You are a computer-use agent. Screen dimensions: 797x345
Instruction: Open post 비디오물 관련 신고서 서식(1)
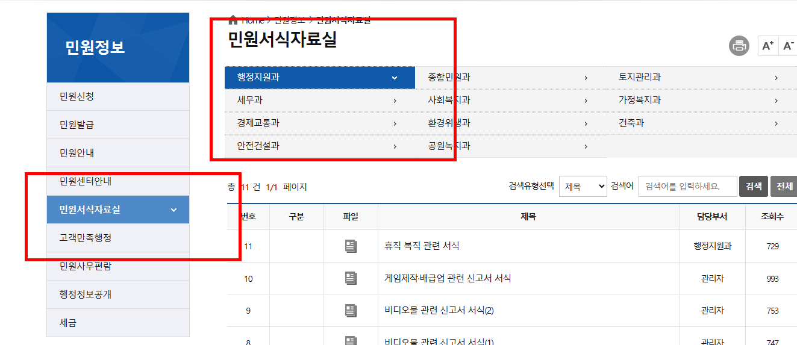coord(439,341)
